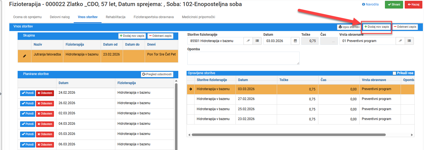Screen dimensions: 424x150
Task: Click row arrow icon for 03.03.2026 service
Action: coord(190,89)
